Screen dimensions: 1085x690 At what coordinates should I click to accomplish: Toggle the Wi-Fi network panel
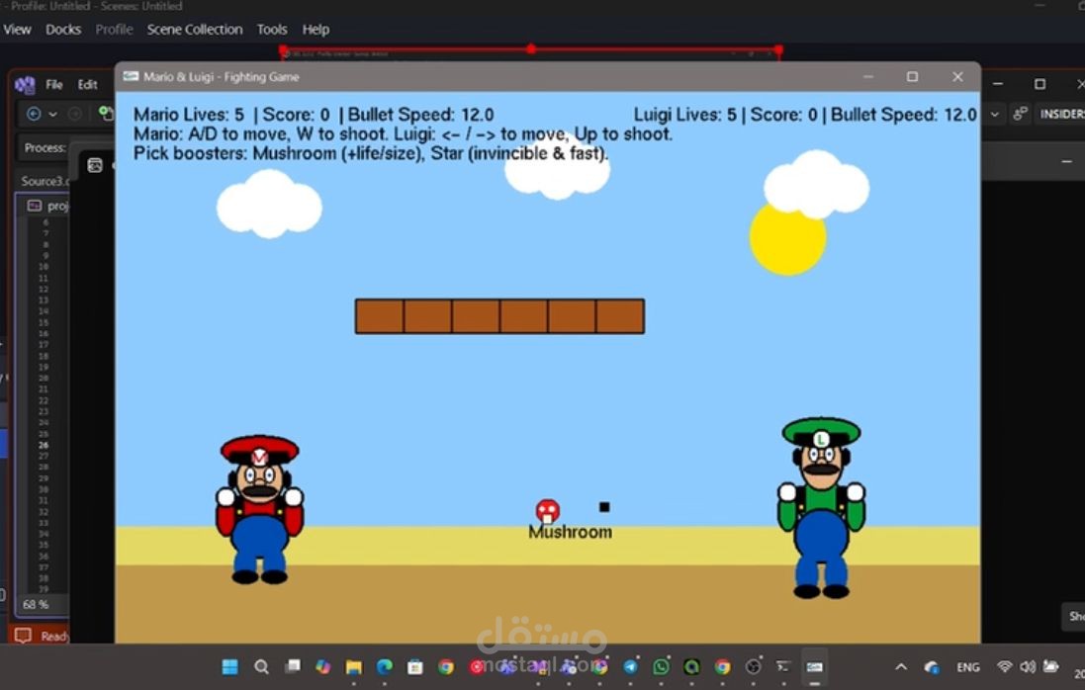point(1003,666)
